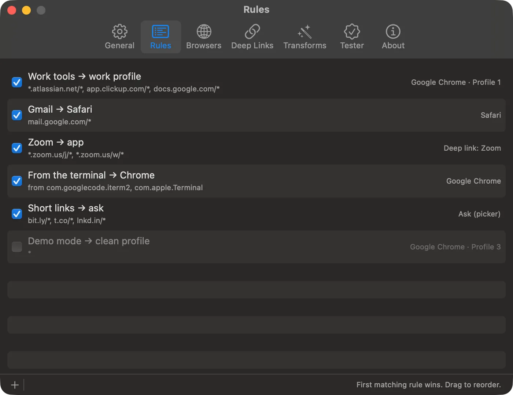
Task: Click the 'Google Chrome · Profile 1' target label
Action: click(x=456, y=82)
